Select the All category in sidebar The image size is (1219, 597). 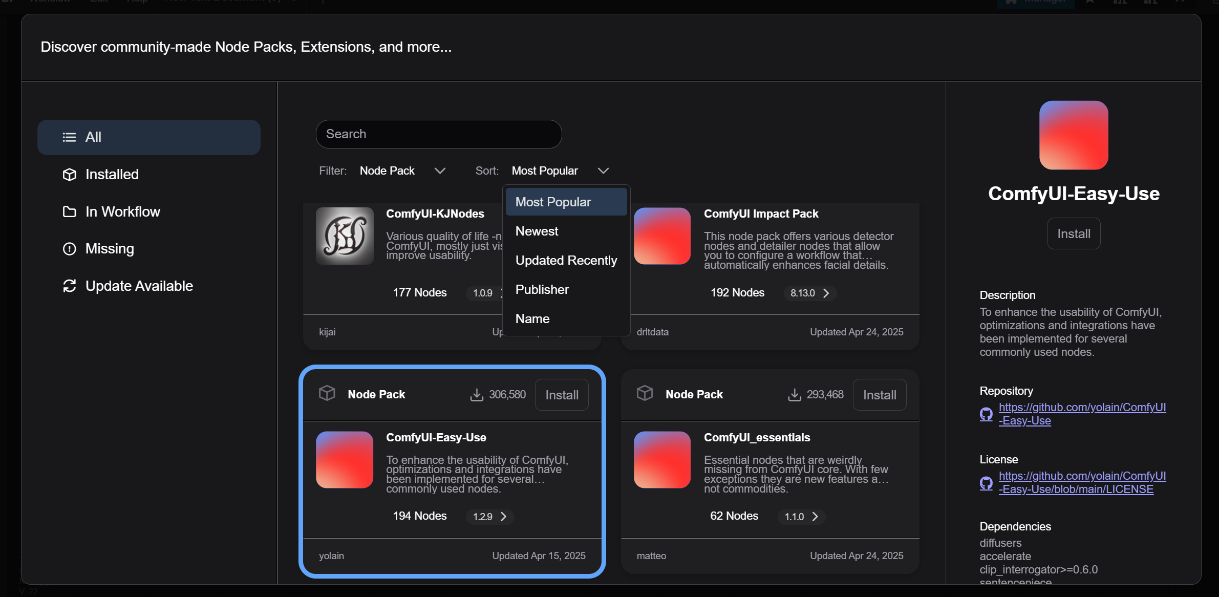(149, 137)
